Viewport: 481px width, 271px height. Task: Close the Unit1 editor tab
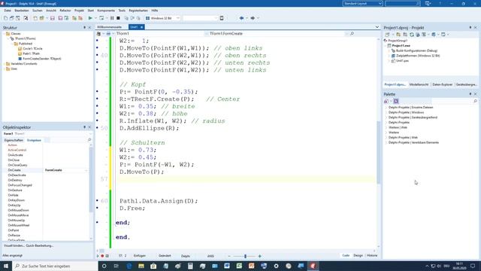[142, 27]
